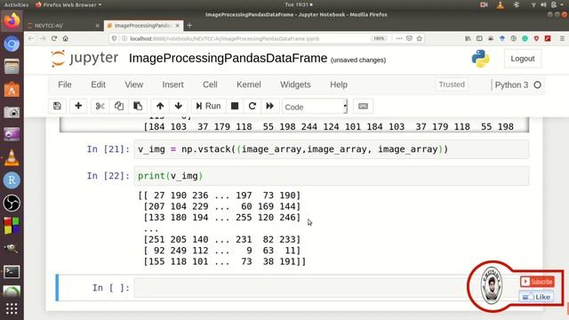This screenshot has width=569, height=320.
Task: Click the Trusted notebook indicator
Action: 452,84
